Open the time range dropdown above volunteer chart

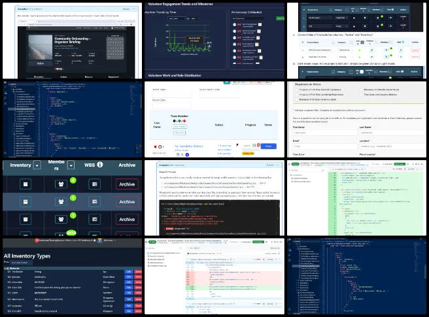click(x=177, y=18)
